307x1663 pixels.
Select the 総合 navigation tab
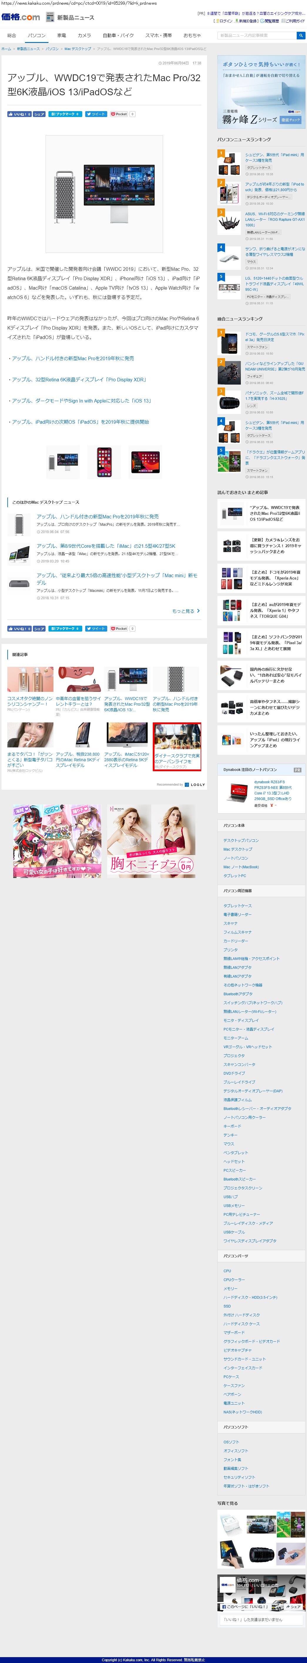[12, 36]
